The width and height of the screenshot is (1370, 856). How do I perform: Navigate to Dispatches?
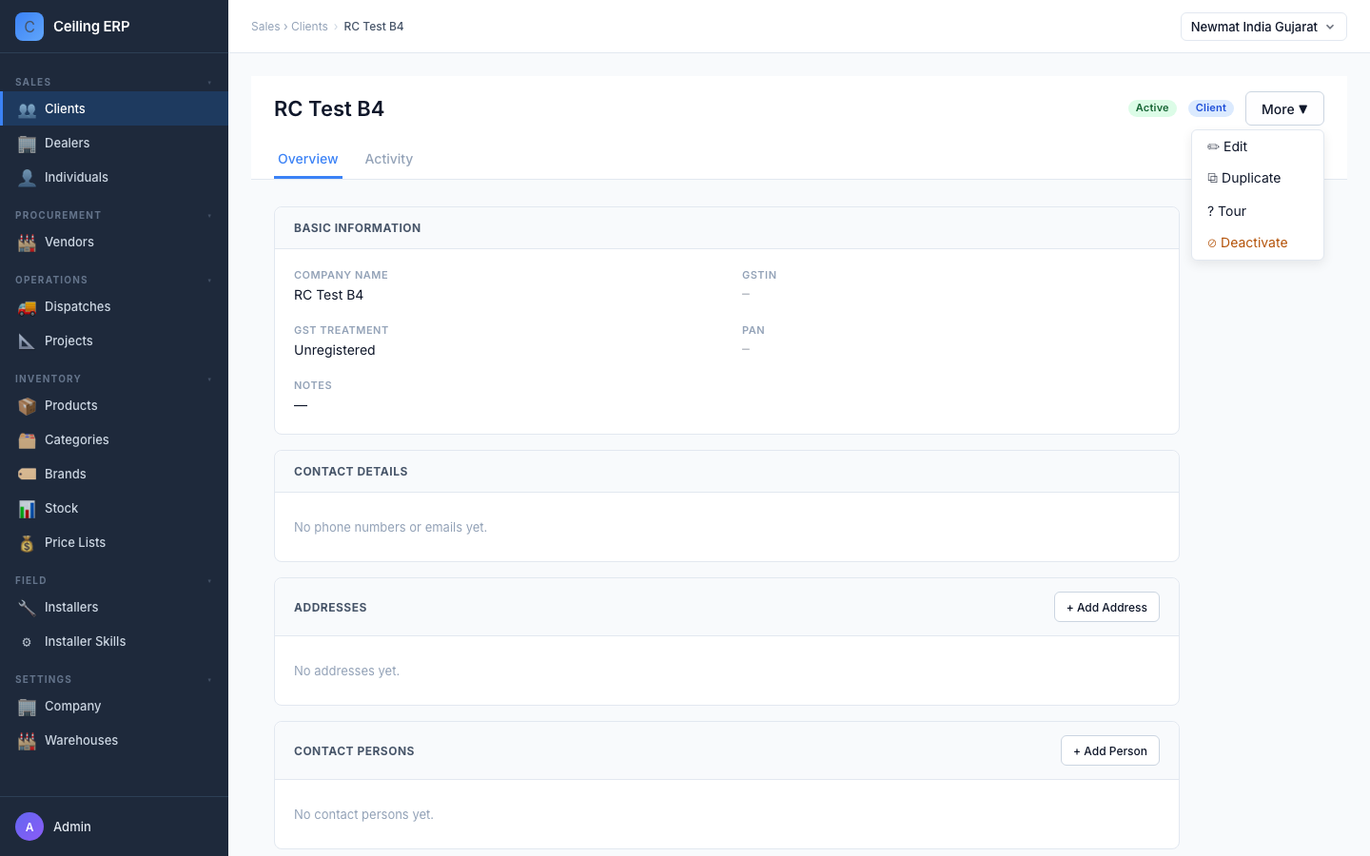114,306
